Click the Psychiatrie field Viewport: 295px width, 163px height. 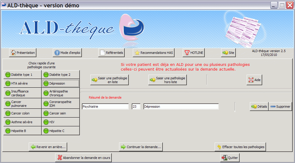pyautogui.click(x=105, y=107)
